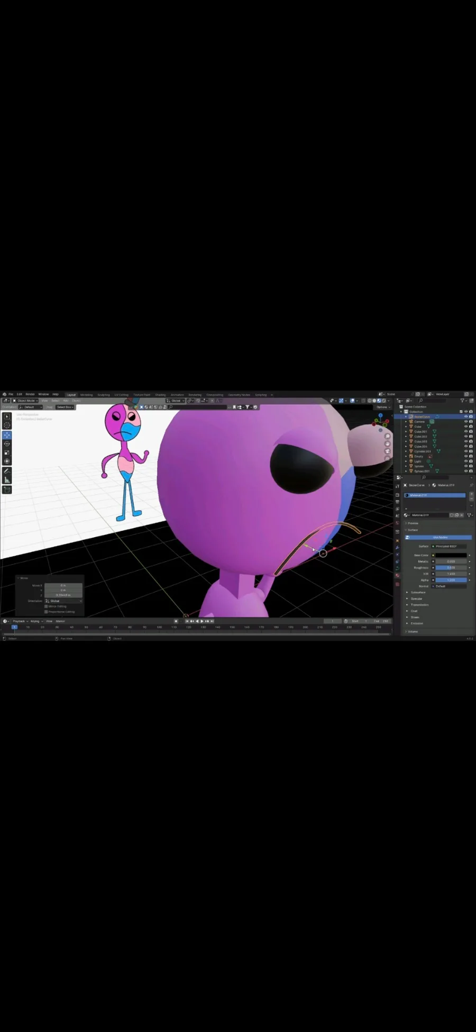This screenshot has width=476, height=1032.
Task: Select the Add Cube tool
Action: tap(7, 490)
